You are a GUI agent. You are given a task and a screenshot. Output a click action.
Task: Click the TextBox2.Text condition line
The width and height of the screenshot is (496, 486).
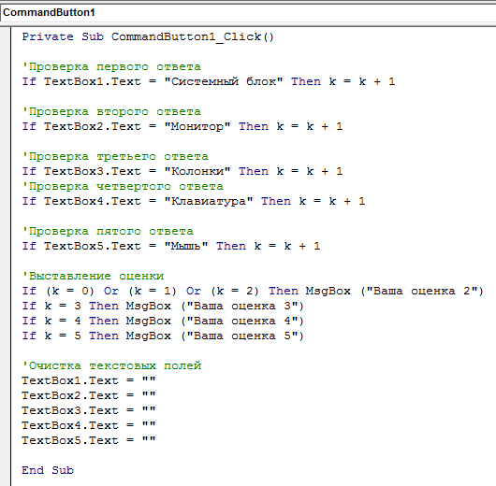[x=182, y=126]
